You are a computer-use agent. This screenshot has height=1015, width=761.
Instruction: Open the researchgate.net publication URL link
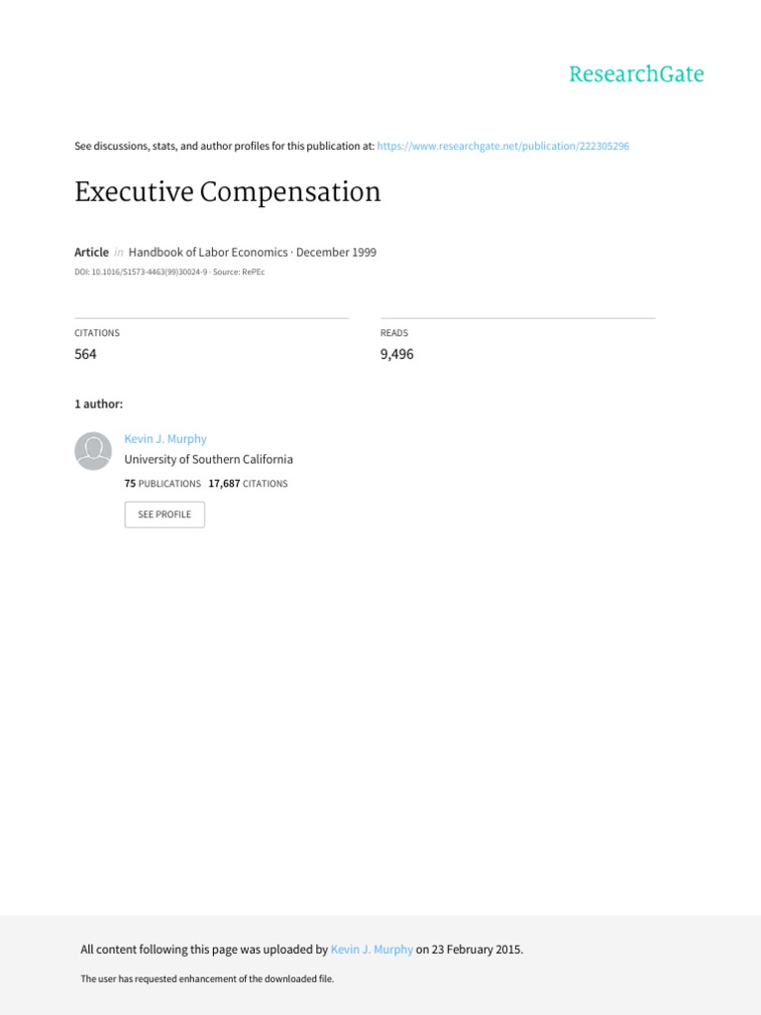pyautogui.click(x=503, y=146)
